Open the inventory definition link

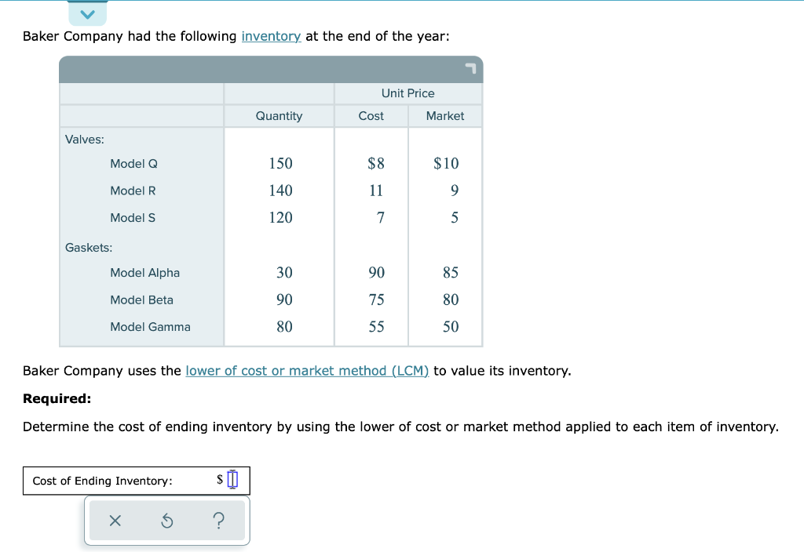[271, 36]
